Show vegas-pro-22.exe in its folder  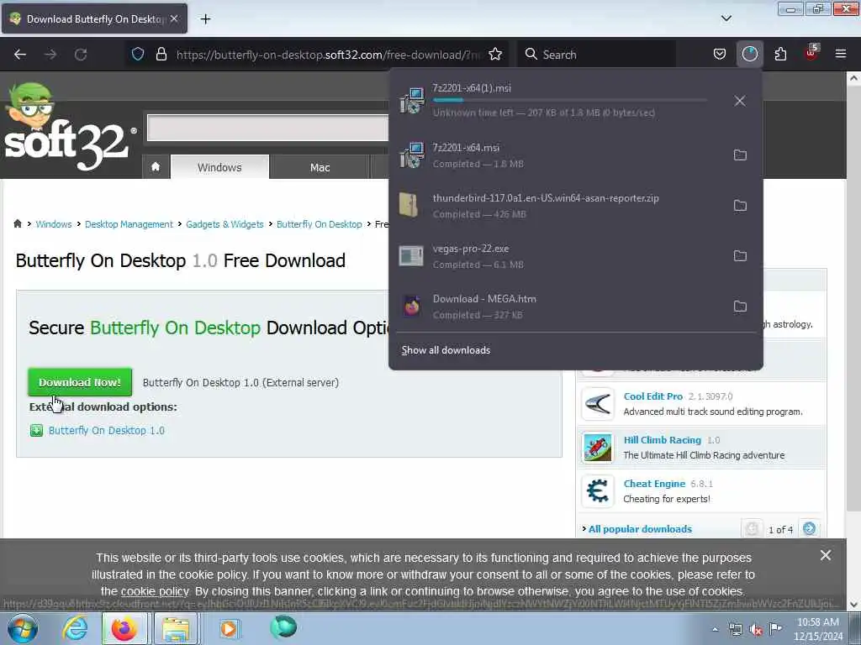tap(740, 256)
